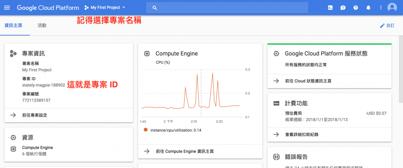Viewport: 403px width, 168px height.
Task: Switch to the 資訊主頁 tab
Action: click(x=13, y=26)
